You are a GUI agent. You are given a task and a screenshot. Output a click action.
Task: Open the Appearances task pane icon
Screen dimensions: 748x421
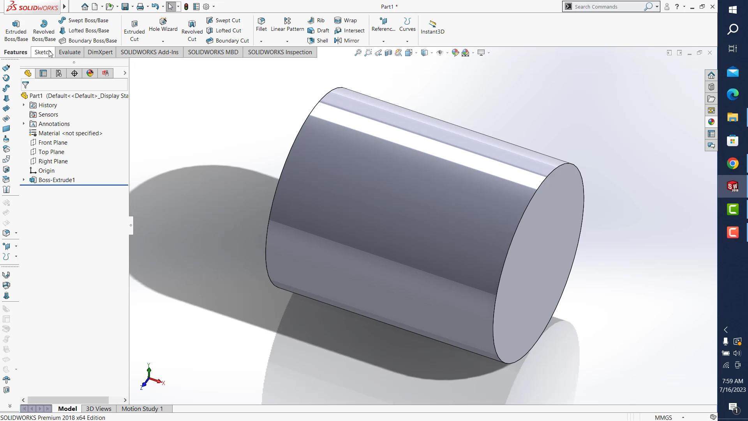[x=711, y=122]
